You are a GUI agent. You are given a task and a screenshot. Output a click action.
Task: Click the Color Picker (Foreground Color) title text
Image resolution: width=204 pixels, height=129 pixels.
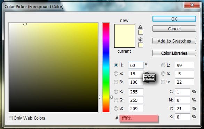click(x=34, y=7)
